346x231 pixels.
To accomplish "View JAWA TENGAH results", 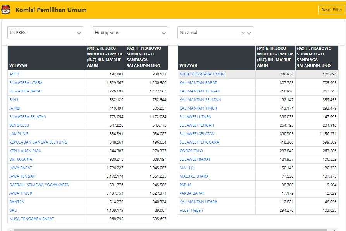I will (22, 176).
